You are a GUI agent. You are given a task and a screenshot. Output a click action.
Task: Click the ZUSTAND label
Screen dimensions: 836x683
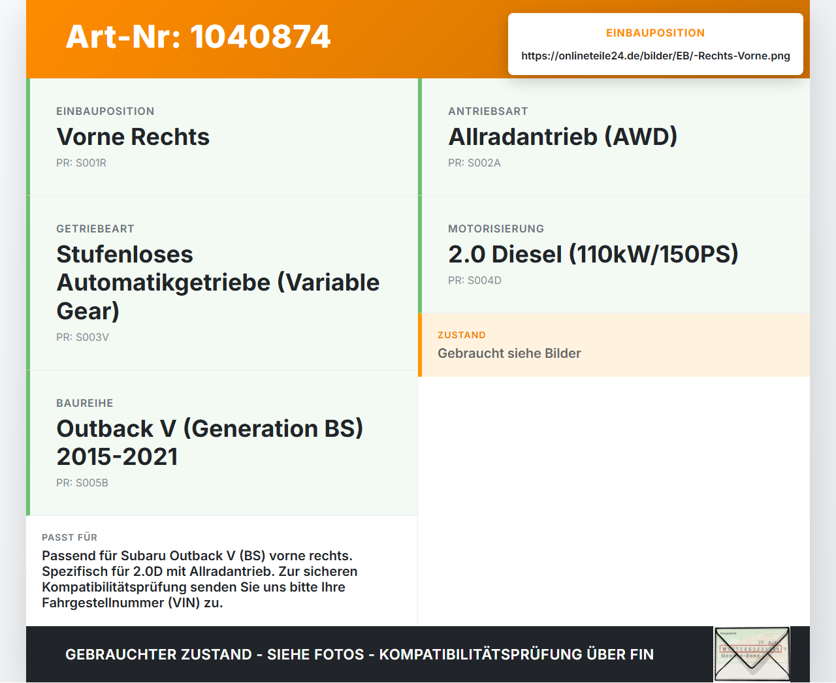coord(462,335)
